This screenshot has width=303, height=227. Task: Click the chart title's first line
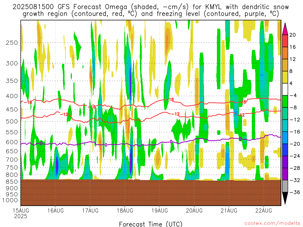tap(151, 7)
